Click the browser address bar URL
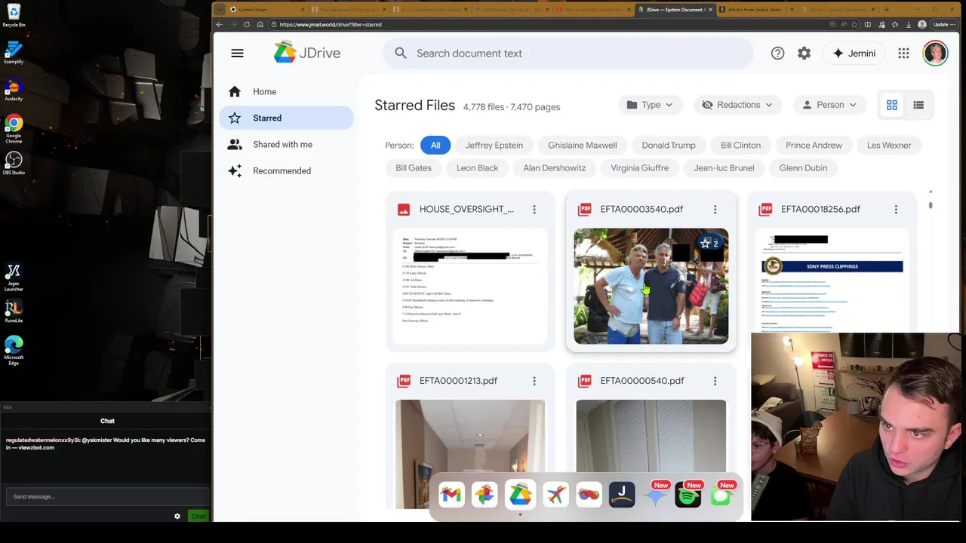 (x=331, y=24)
